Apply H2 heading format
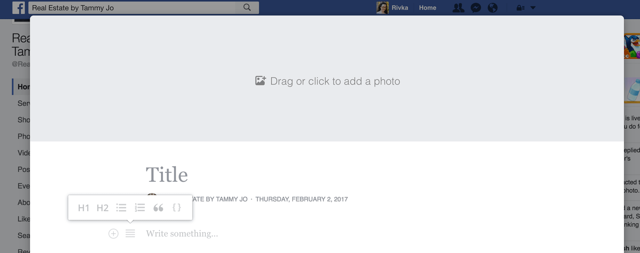 [x=102, y=208]
